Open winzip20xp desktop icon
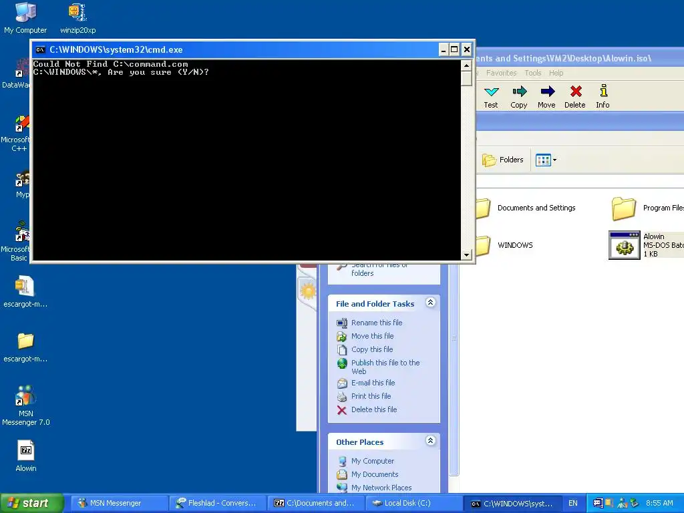The image size is (684, 513). click(x=77, y=18)
